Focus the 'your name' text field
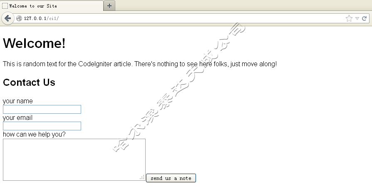The height and width of the screenshot is (187, 372). [x=42, y=110]
